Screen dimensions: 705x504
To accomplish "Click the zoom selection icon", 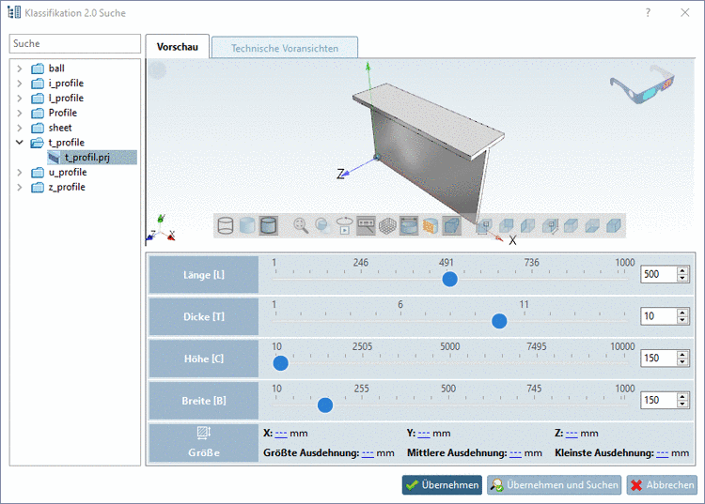I will tap(322, 225).
